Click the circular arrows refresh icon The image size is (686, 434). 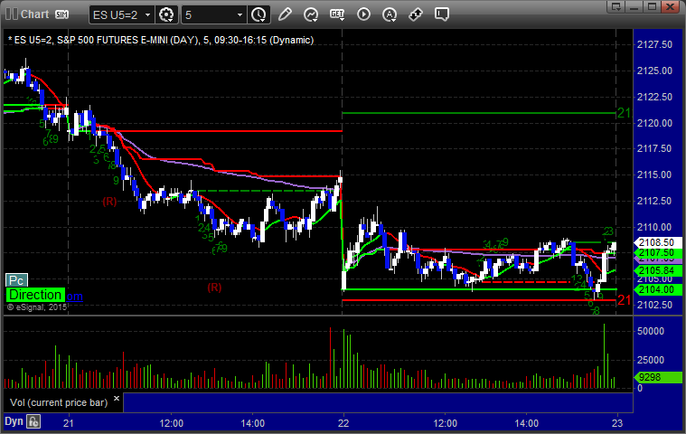(312, 14)
